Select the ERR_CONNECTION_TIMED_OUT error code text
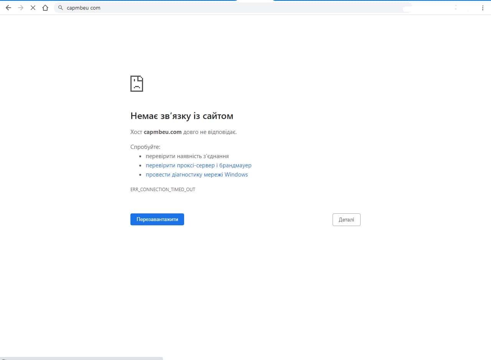This screenshot has width=491, height=360. pos(163,190)
